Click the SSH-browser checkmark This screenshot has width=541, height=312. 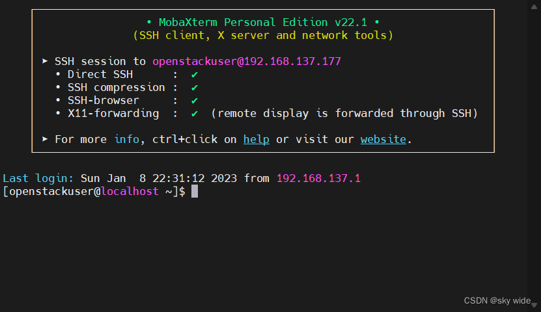[195, 101]
